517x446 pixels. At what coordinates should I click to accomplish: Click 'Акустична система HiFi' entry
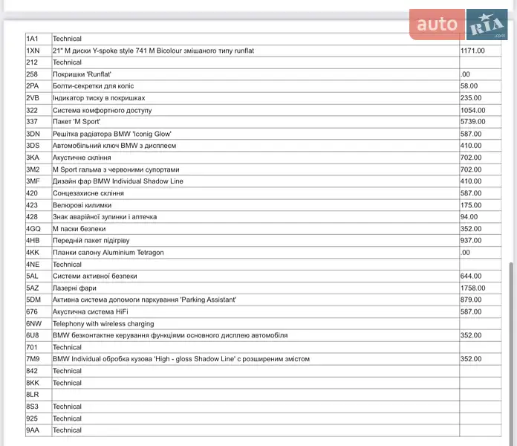click(91, 312)
